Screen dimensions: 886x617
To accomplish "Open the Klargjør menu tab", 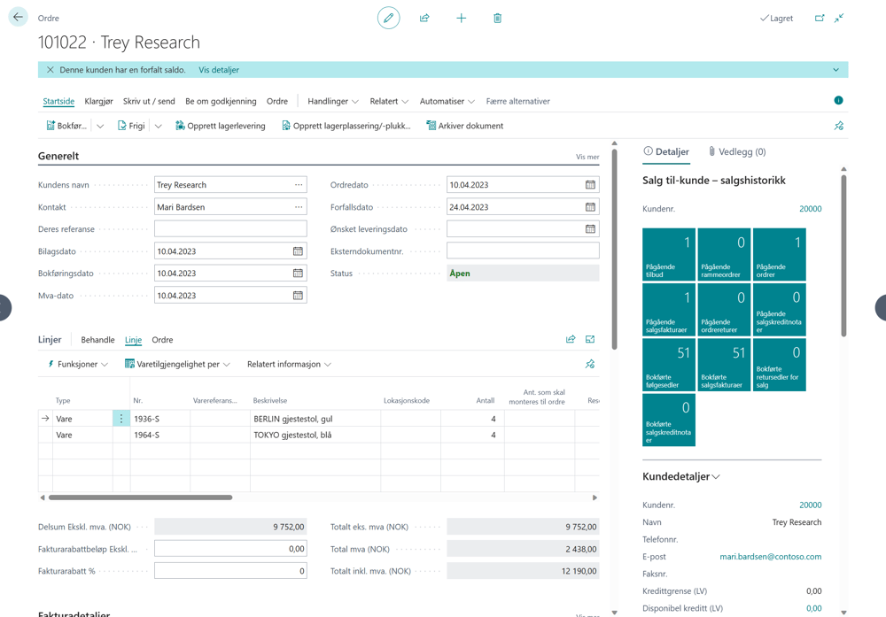I will click(99, 102).
